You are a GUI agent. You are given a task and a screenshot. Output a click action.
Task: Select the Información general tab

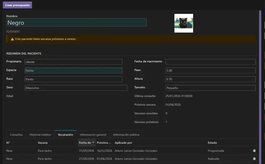pos(93,135)
